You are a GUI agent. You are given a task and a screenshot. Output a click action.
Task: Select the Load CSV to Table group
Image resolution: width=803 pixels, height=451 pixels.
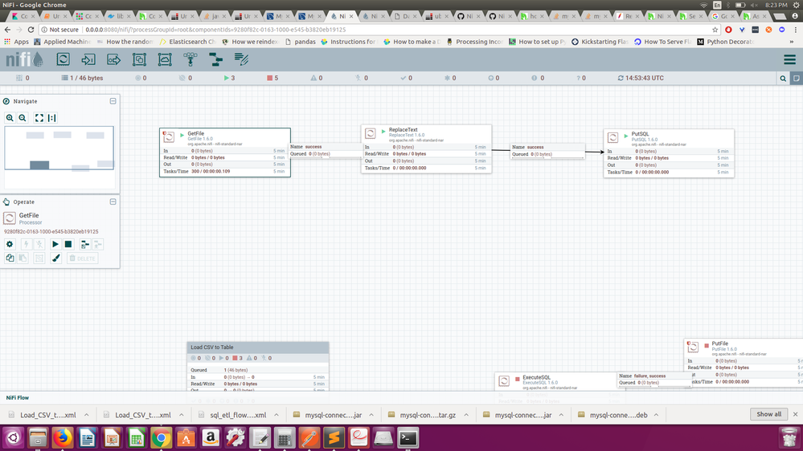click(x=257, y=367)
